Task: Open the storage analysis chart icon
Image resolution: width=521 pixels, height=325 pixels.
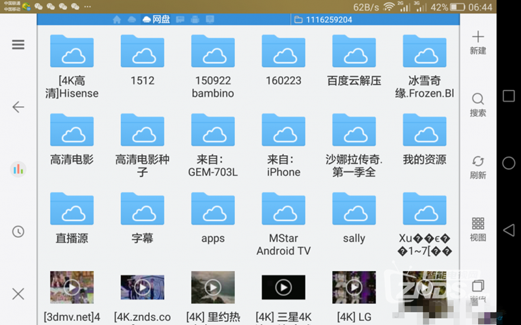Action: click(x=18, y=169)
